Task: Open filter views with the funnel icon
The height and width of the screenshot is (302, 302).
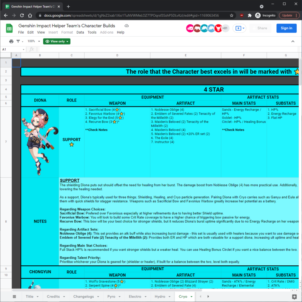Action: [x=18, y=42]
